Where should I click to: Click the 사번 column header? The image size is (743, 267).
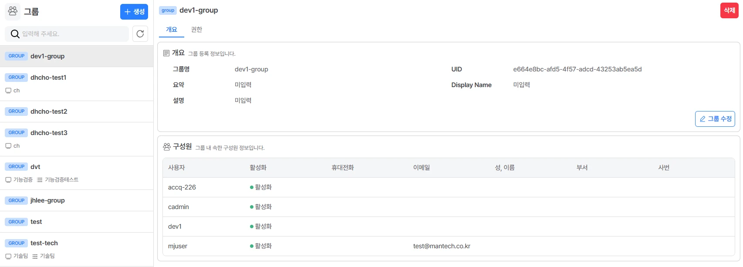(664, 168)
